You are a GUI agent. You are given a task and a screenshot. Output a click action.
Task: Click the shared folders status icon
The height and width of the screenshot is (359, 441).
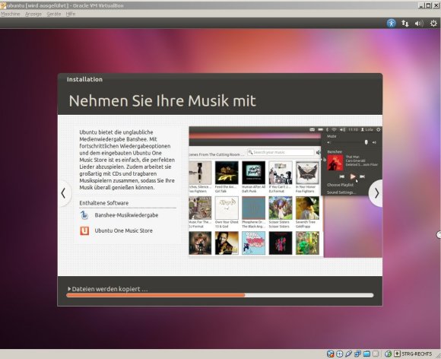pyautogui.click(x=366, y=354)
